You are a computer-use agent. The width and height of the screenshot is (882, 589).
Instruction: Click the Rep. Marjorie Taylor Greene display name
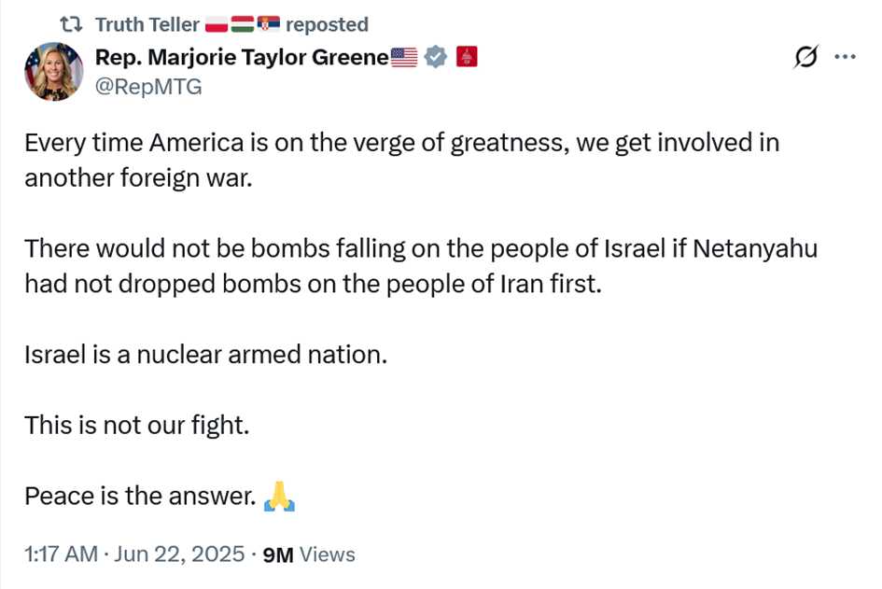click(x=242, y=57)
